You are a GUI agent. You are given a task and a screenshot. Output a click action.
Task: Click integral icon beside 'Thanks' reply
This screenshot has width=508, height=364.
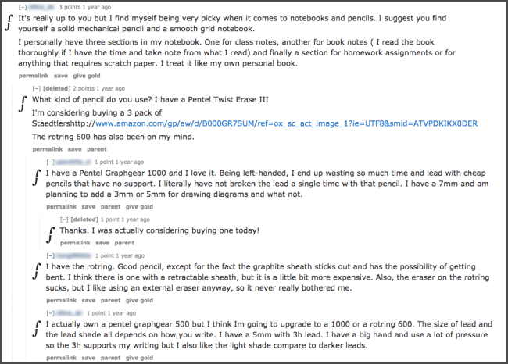pyautogui.click(x=51, y=235)
